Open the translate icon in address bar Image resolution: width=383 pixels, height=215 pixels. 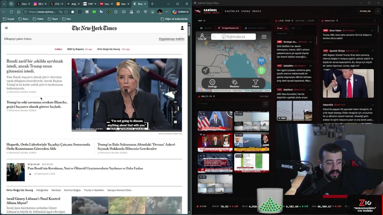pyautogui.click(x=60, y=12)
